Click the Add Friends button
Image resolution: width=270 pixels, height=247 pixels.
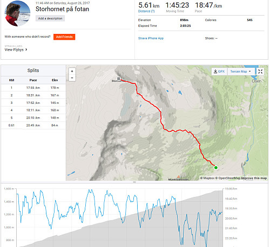tap(64, 37)
